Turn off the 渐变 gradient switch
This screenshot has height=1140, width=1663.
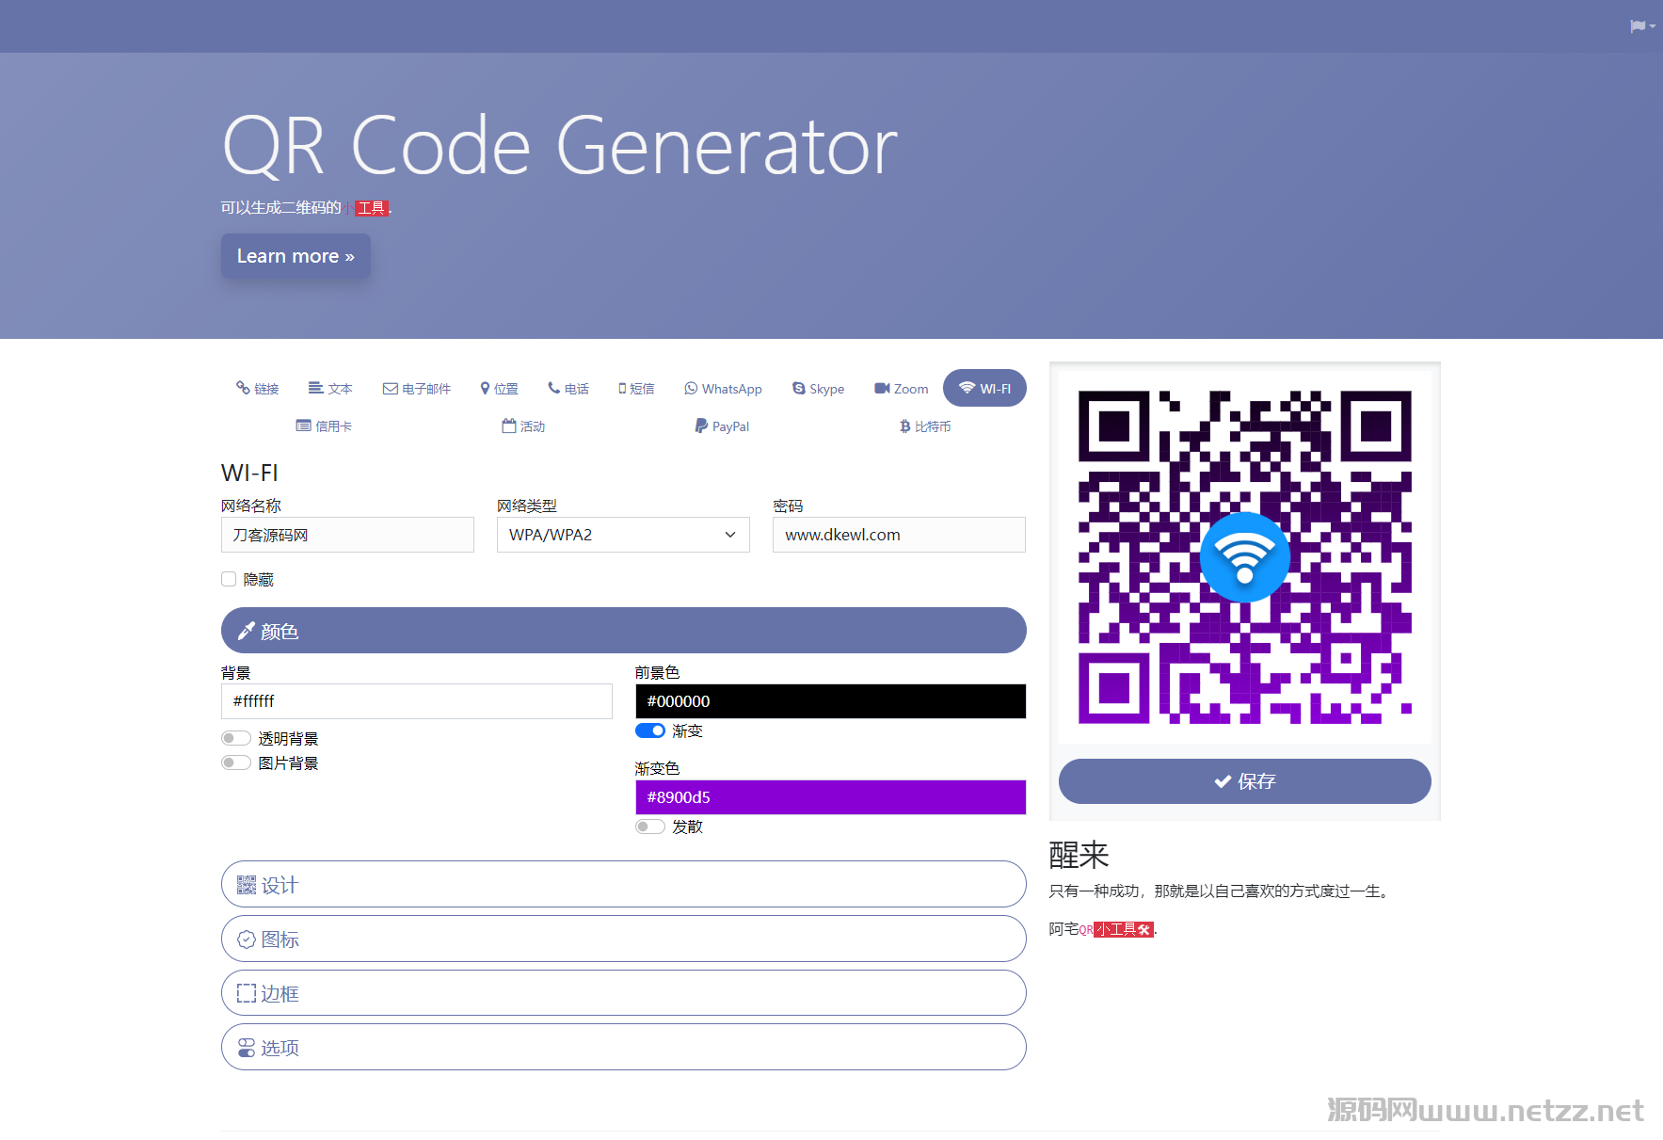pyautogui.click(x=650, y=731)
